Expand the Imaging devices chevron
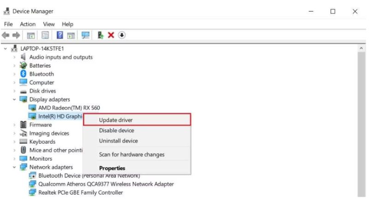369x205 pixels. pyautogui.click(x=14, y=133)
